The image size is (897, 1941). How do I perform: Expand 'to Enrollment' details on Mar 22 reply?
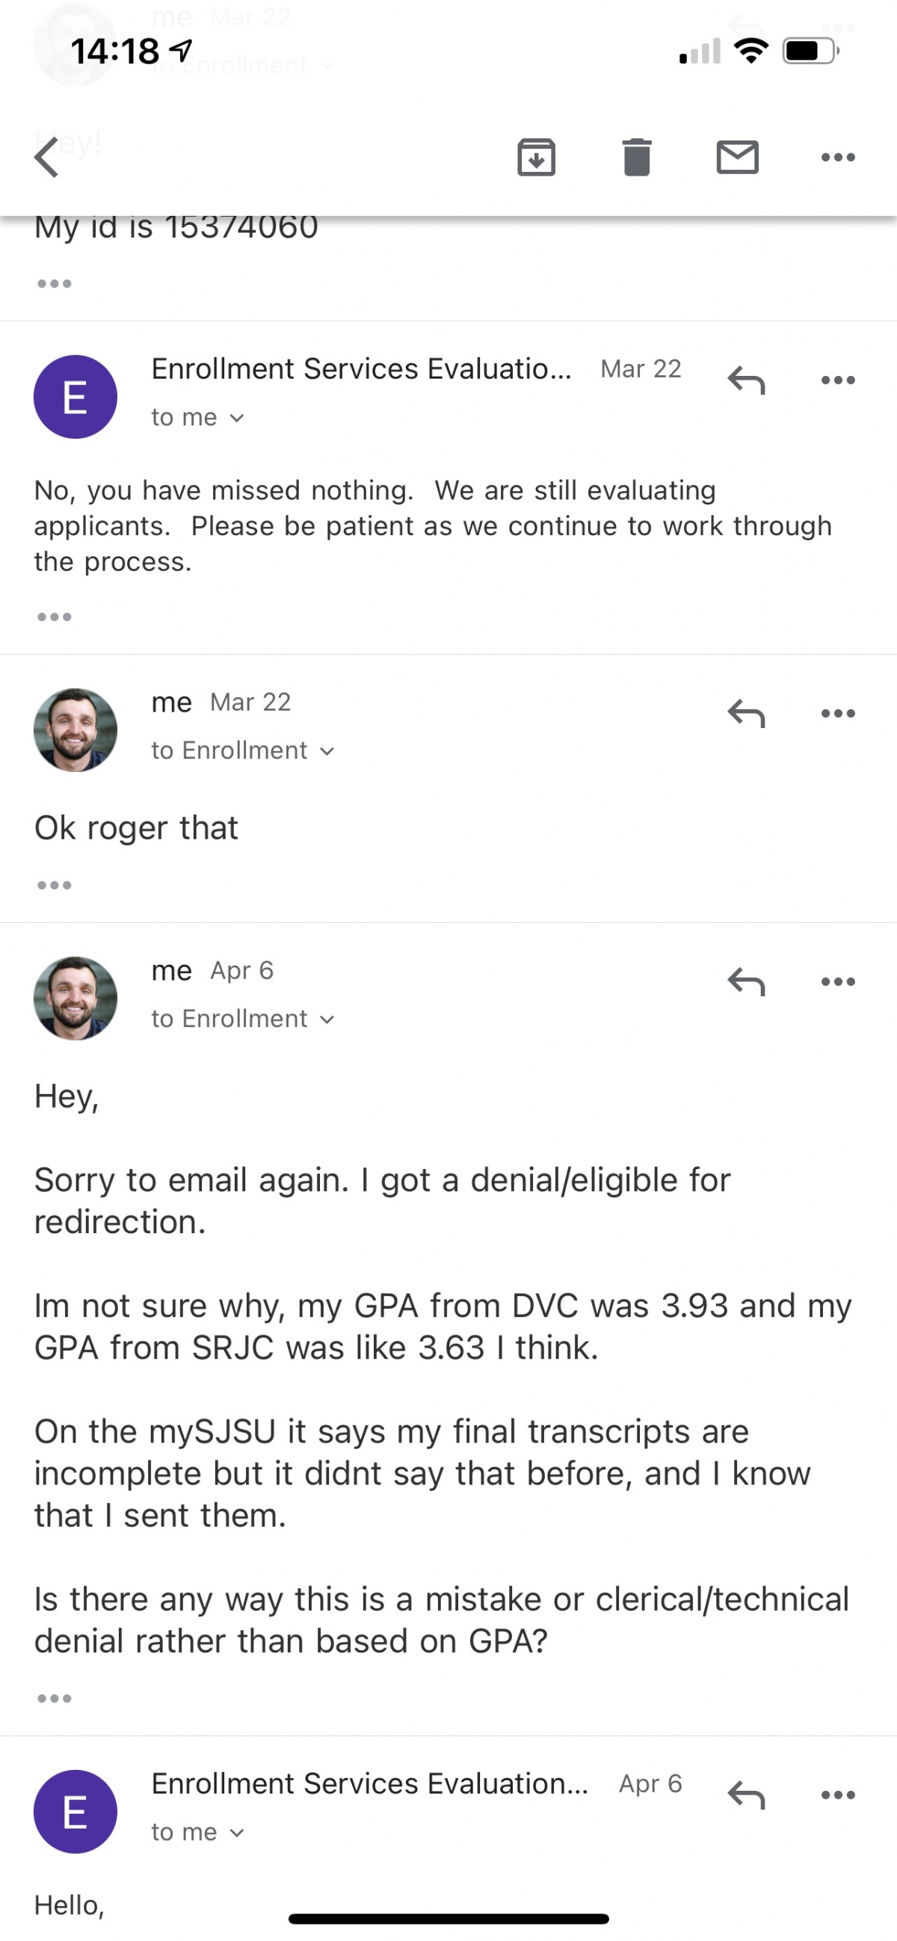(243, 750)
